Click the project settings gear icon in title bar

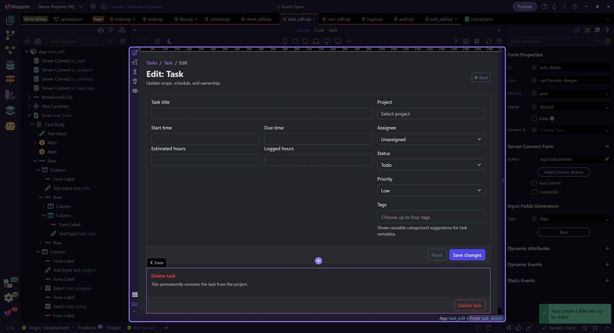coord(93,7)
